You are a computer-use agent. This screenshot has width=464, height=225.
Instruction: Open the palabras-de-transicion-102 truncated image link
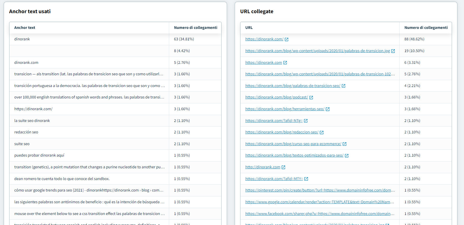(x=320, y=74)
